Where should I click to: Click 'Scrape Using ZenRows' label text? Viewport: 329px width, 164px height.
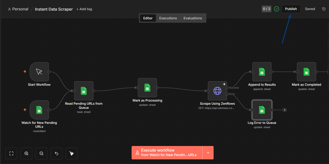click(217, 104)
